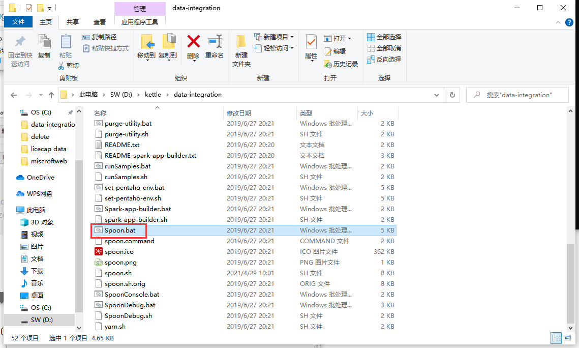Click the navigation pane scrollbar
The width and height of the screenshot is (579, 348).
(79, 237)
